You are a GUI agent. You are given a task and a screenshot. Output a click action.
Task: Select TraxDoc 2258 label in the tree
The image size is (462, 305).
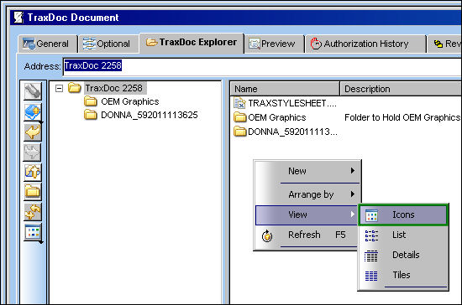(114, 88)
